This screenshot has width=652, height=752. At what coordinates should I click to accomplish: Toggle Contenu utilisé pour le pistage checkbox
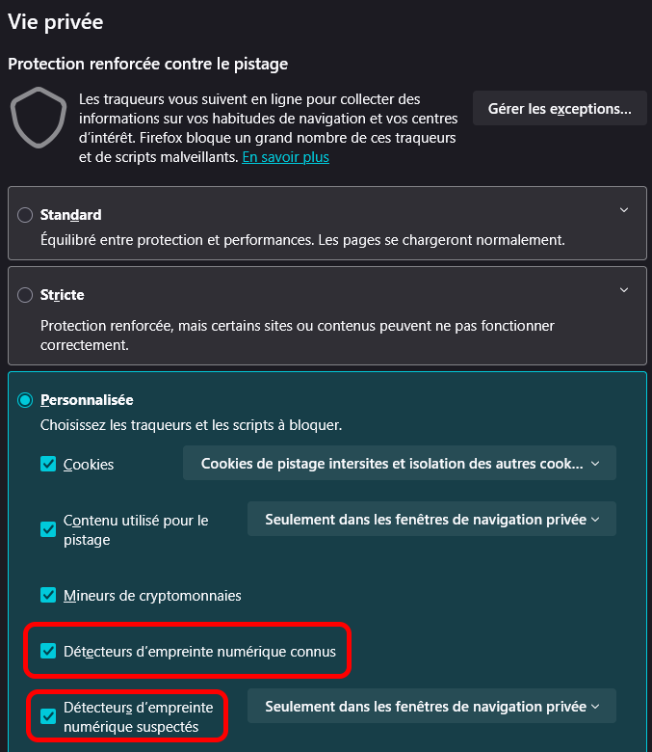click(48, 529)
